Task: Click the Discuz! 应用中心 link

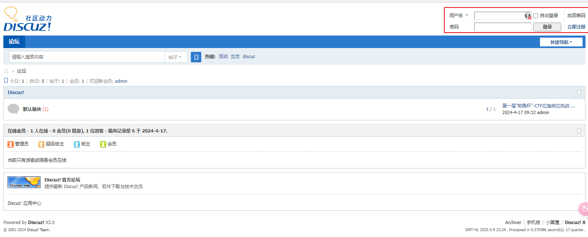Action: click(24, 203)
